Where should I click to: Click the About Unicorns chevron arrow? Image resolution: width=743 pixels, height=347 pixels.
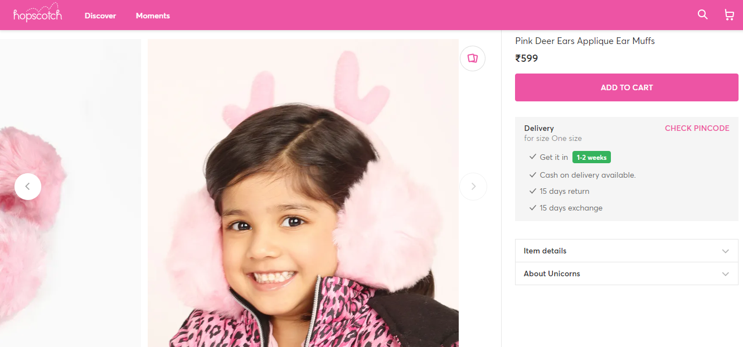pyautogui.click(x=725, y=274)
